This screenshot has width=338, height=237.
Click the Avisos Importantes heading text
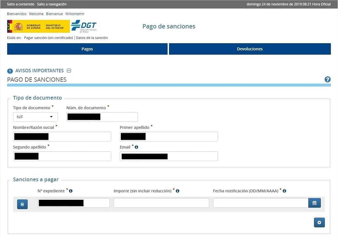click(x=40, y=71)
